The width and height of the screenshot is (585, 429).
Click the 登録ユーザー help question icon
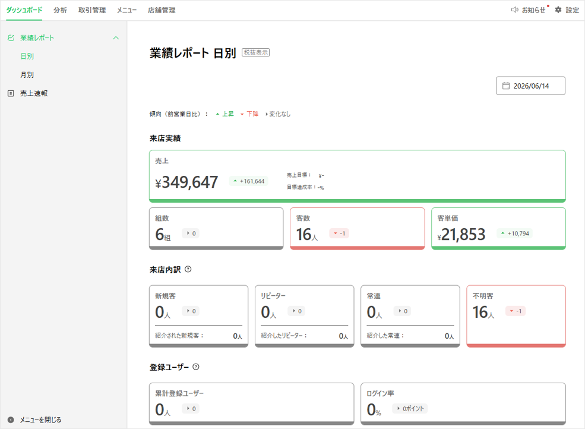pos(196,367)
